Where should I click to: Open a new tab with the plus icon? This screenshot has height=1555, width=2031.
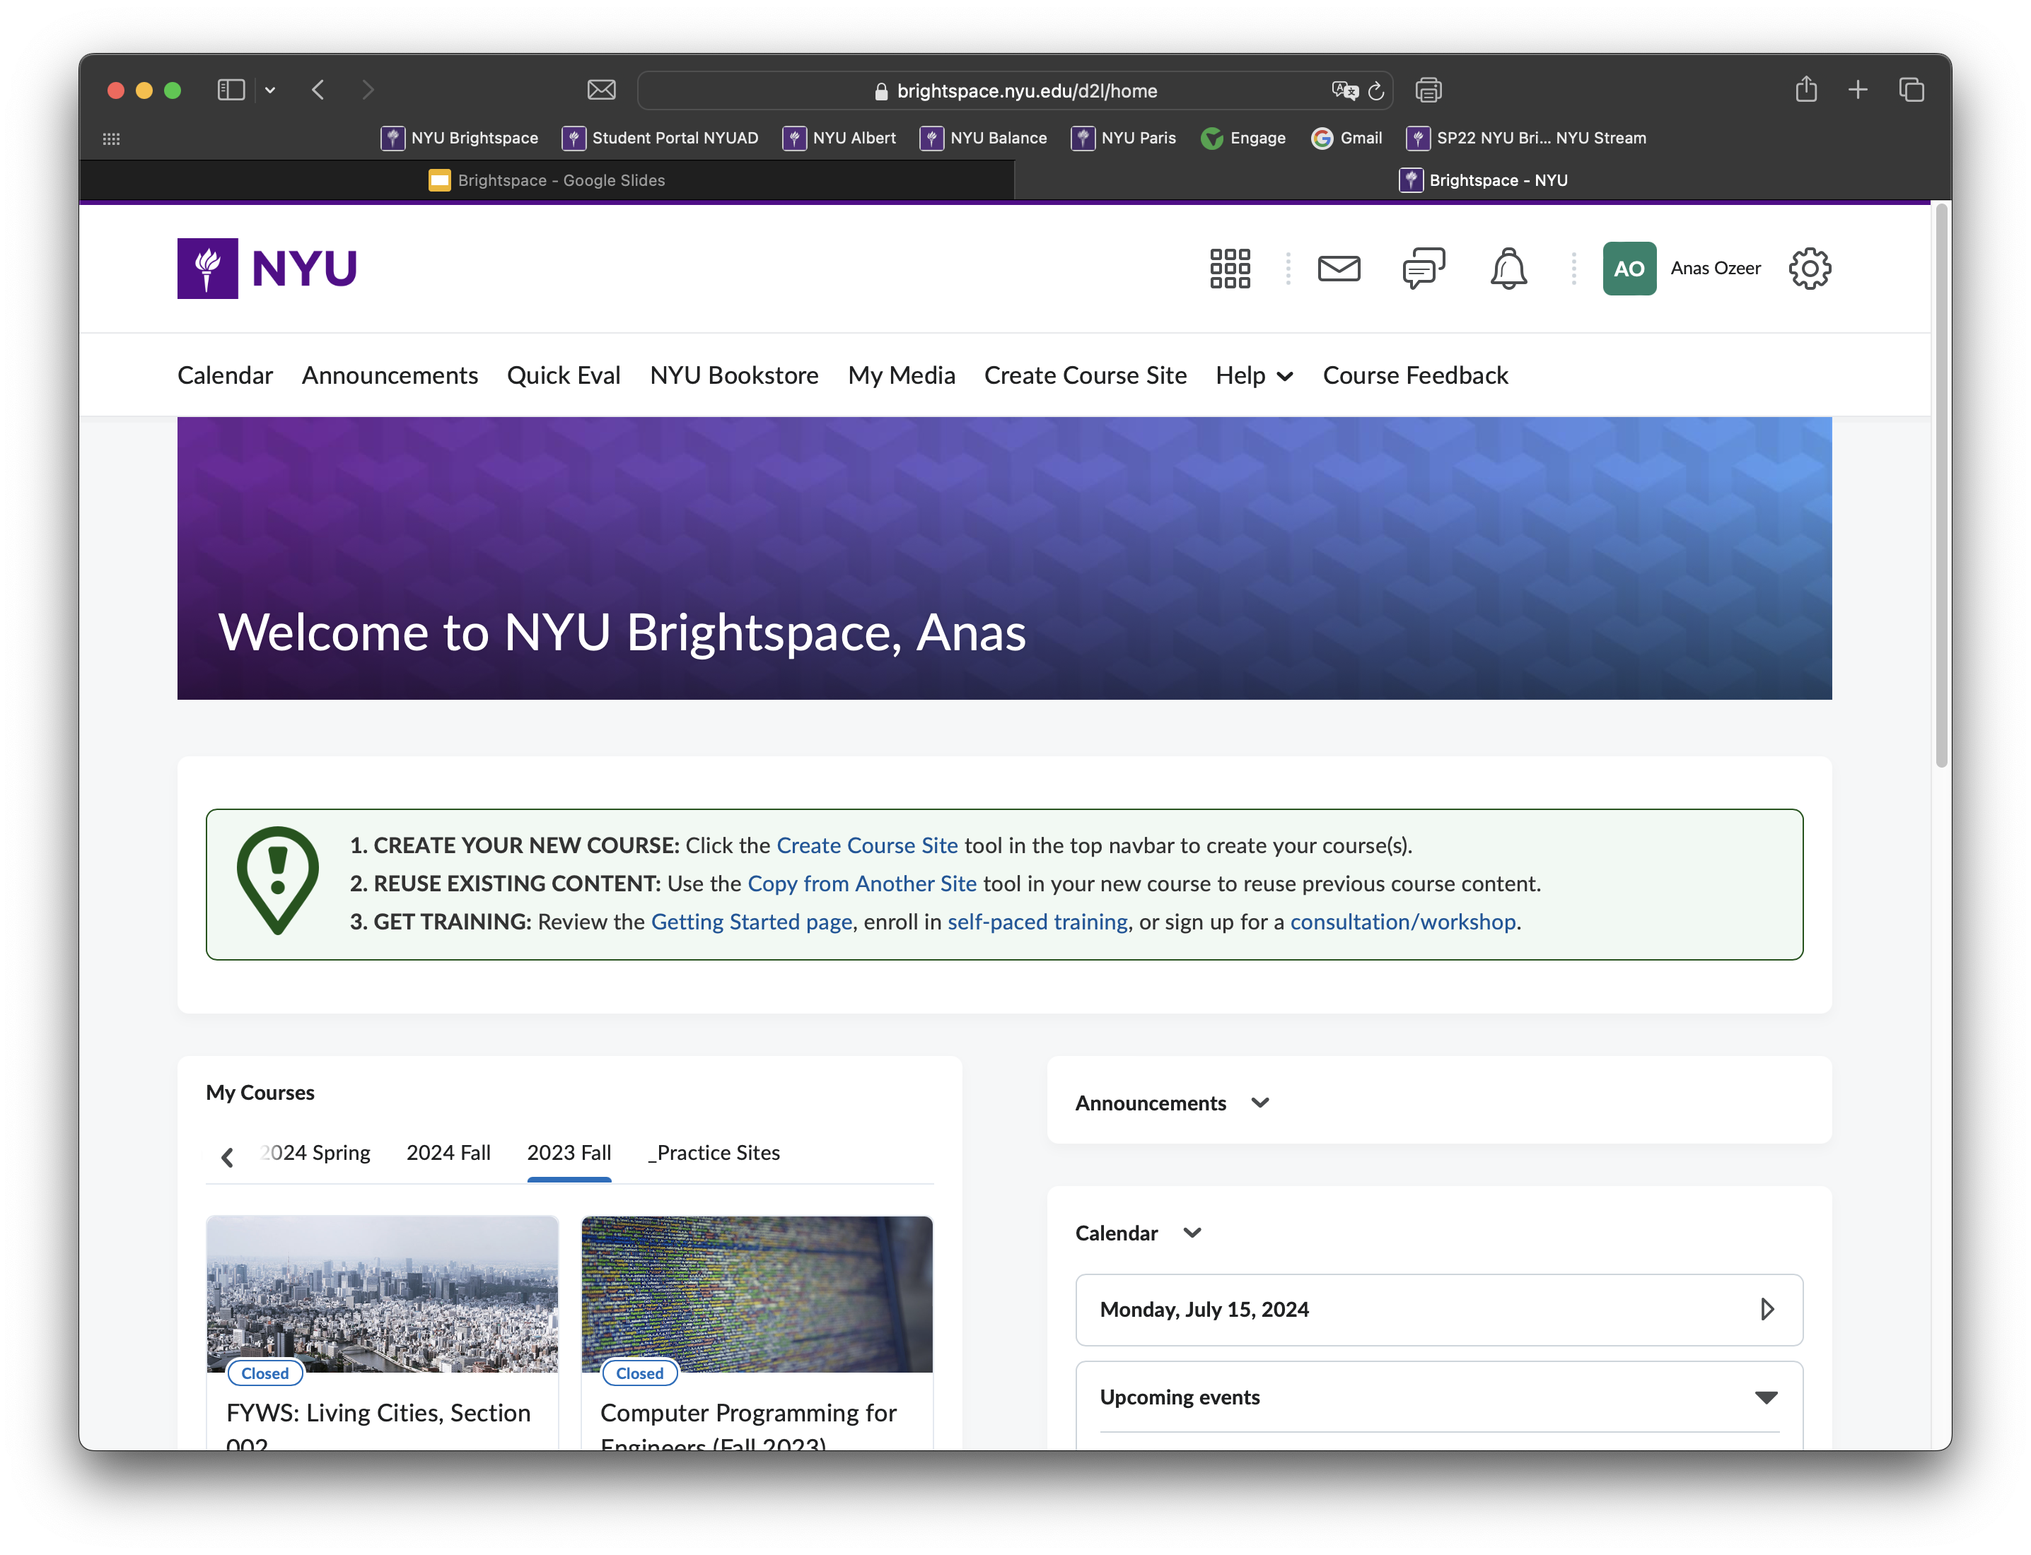click(x=1857, y=90)
